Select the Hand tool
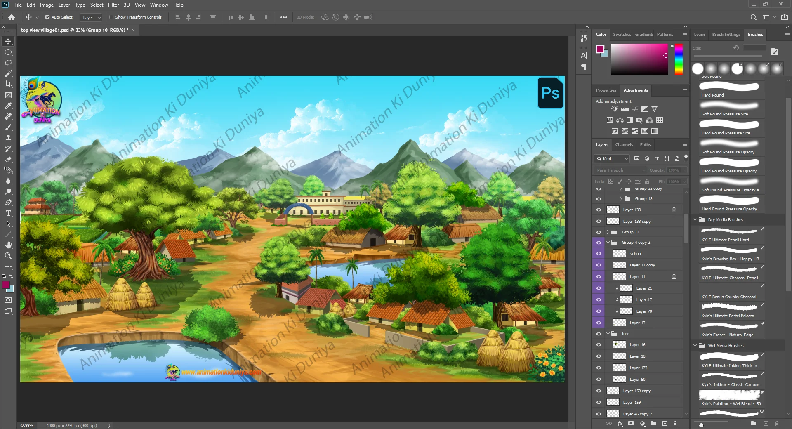The image size is (792, 429). (8, 245)
